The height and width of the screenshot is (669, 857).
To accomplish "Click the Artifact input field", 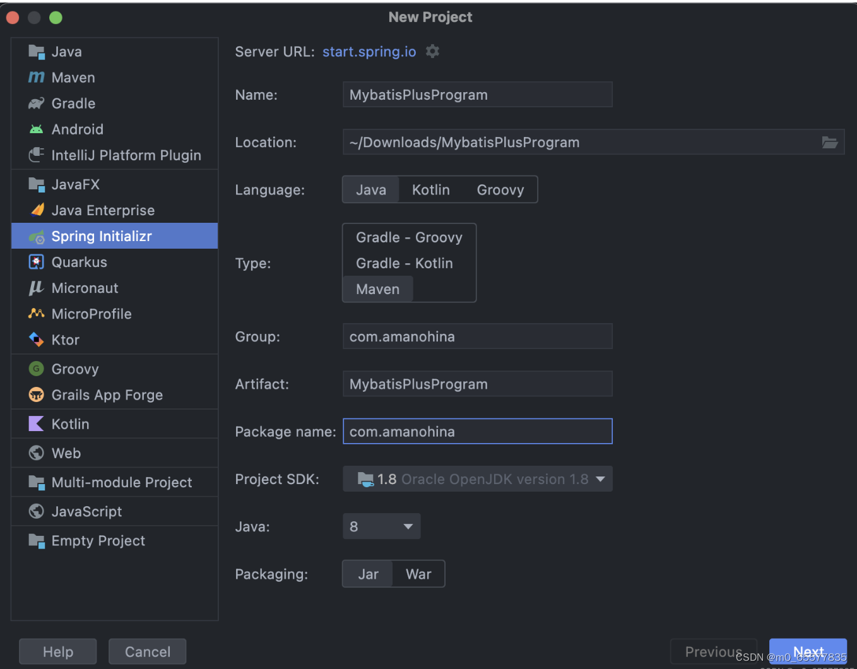I will click(478, 384).
